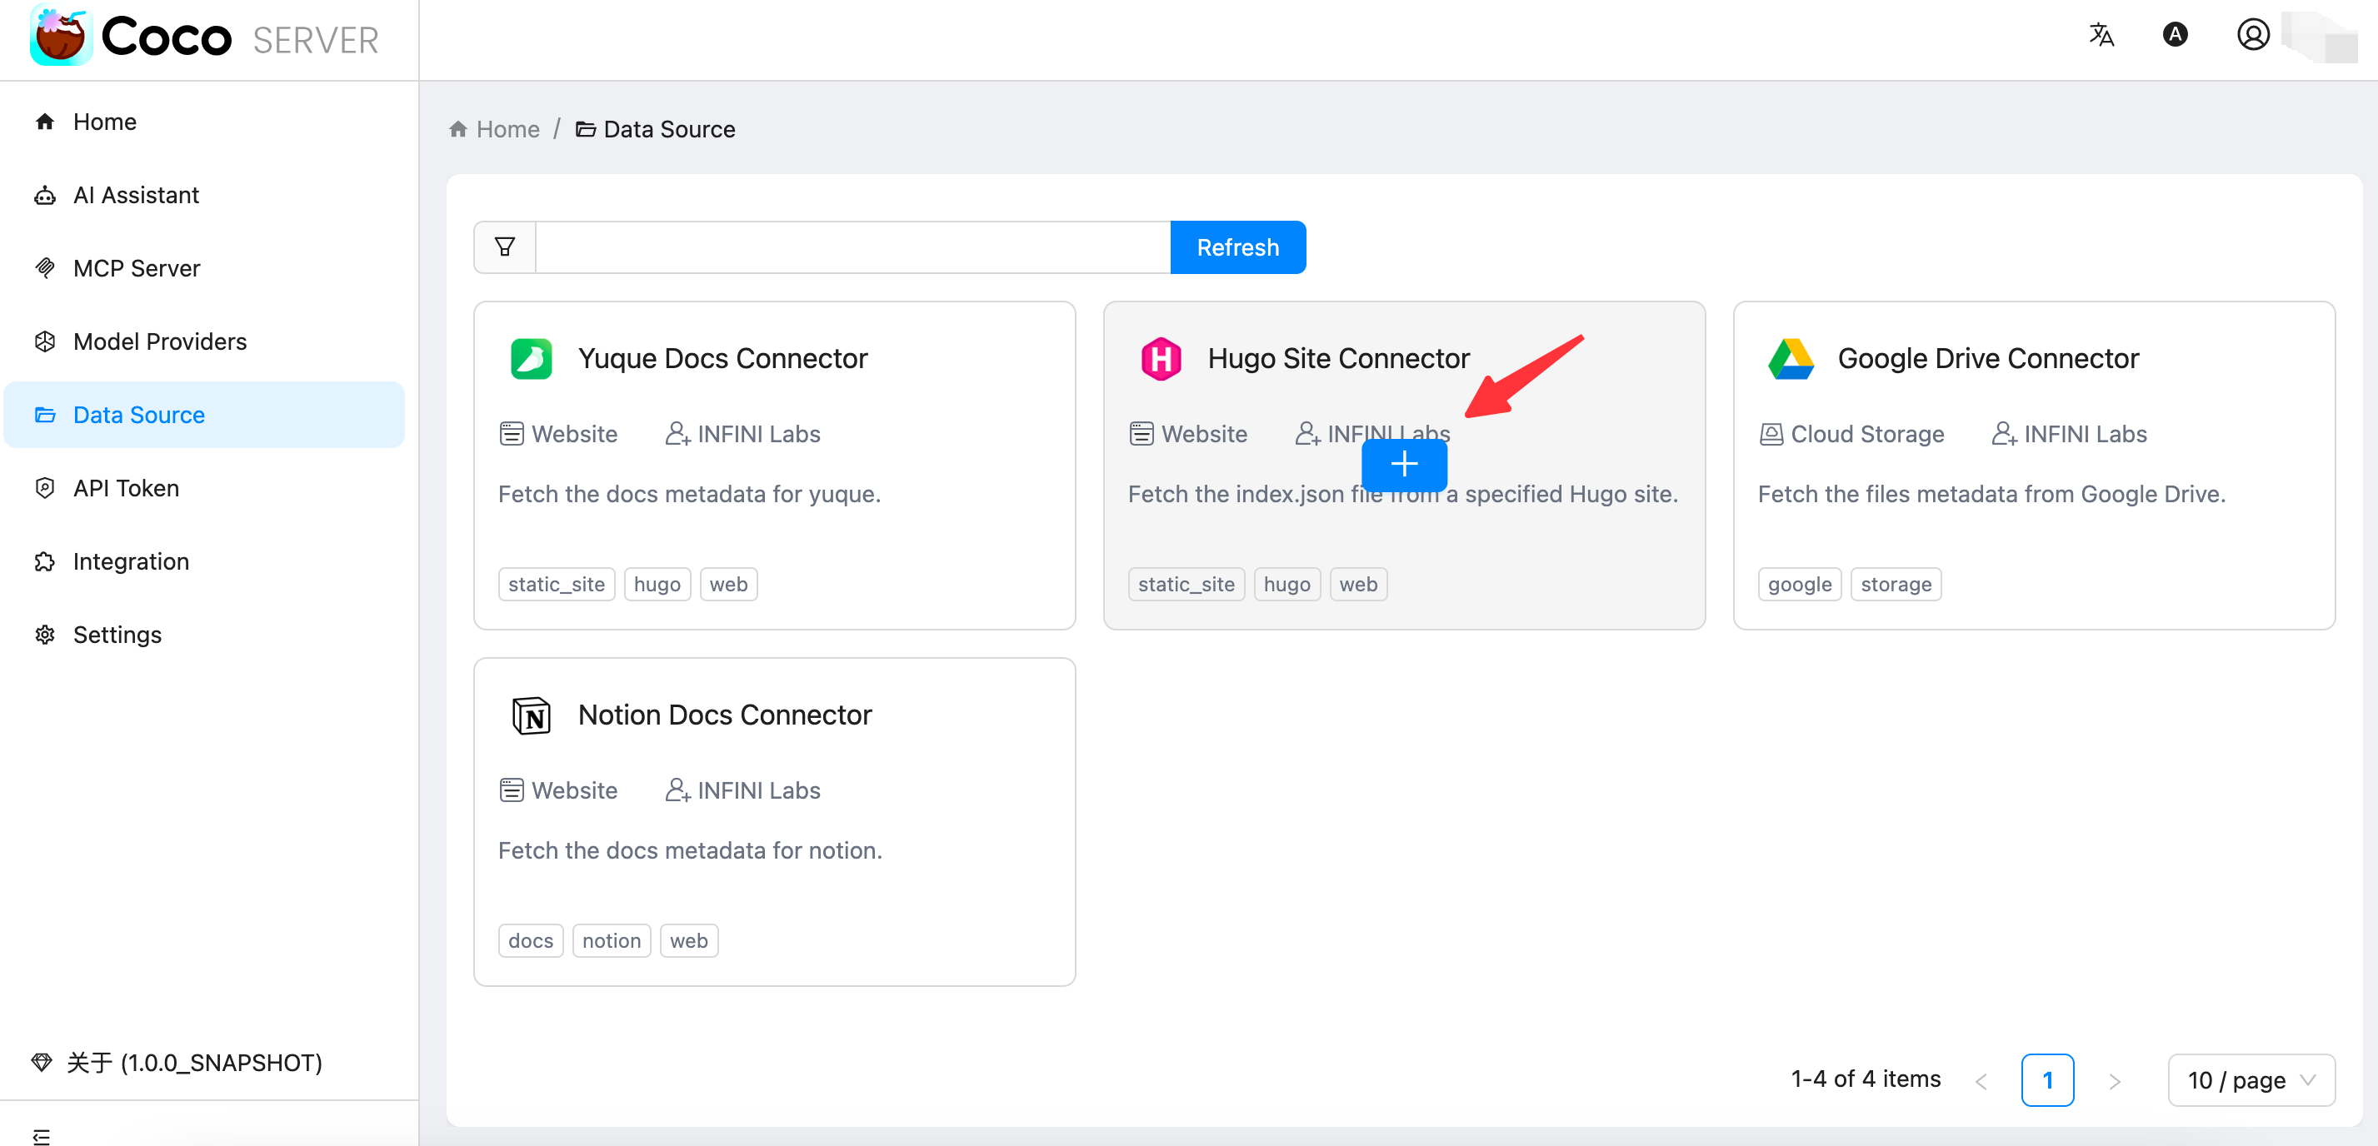
Task: Click the Home breadcrumb link
Action: pyautogui.click(x=507, y=129)
